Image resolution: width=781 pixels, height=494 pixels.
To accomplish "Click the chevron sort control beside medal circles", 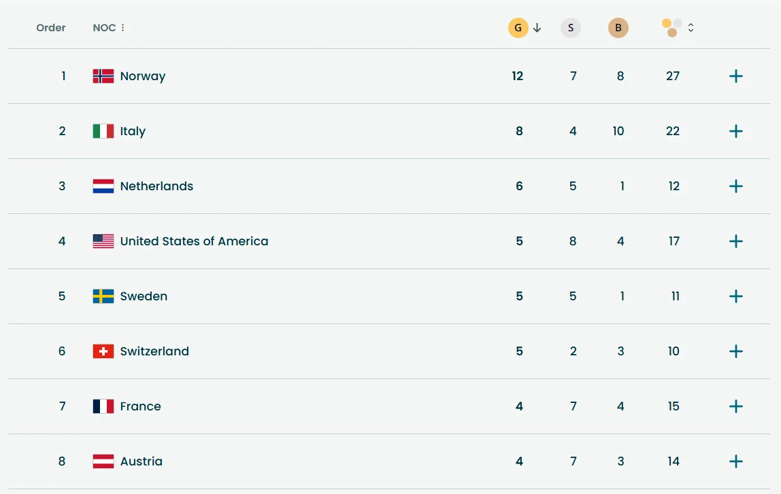I will [691, 27].
